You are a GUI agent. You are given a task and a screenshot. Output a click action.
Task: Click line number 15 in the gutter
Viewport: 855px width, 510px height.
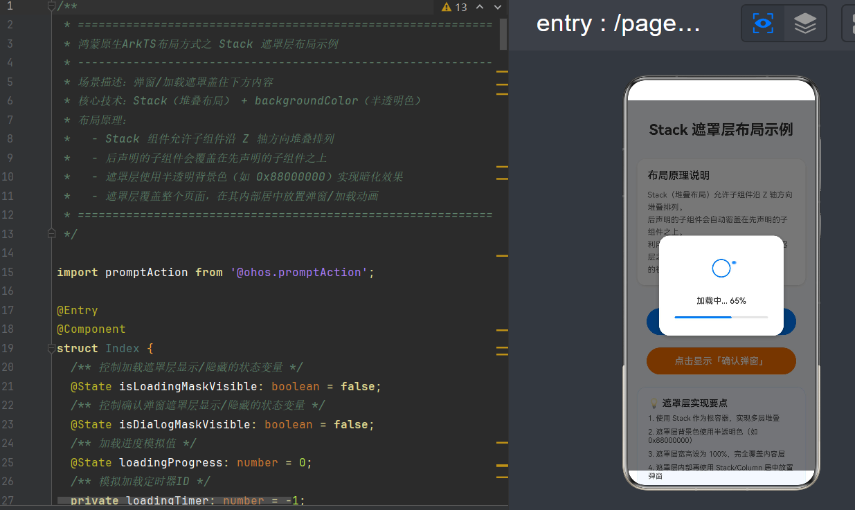8,272
